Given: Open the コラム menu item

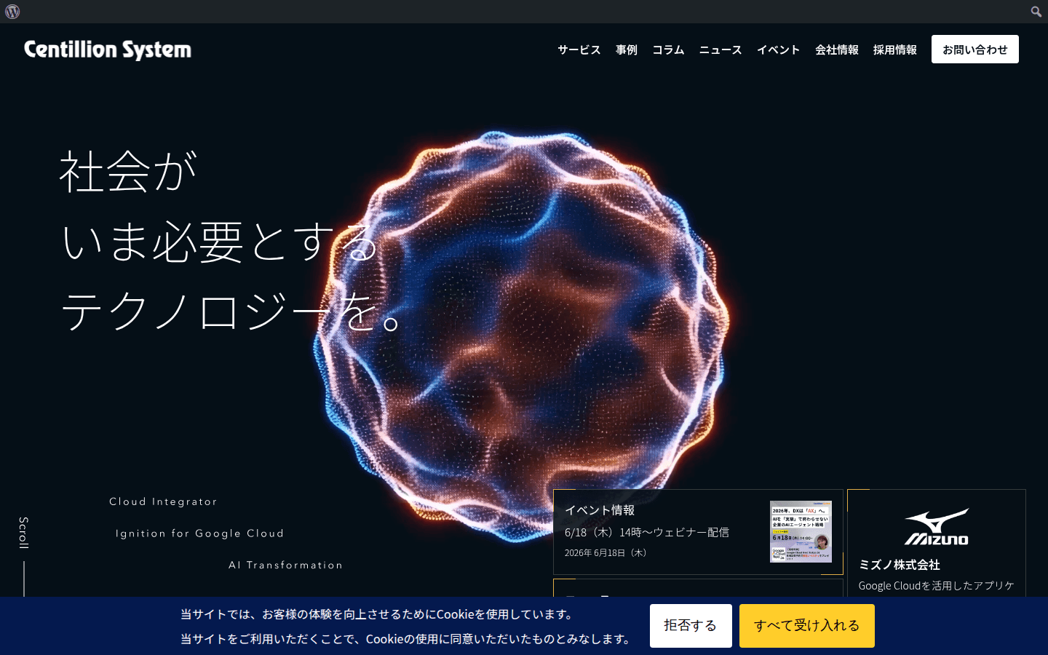Looking at the screenshot, I should tap(668, 49).
